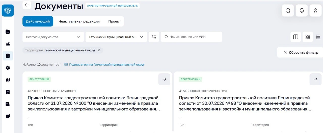Click the Найдено: 10 документов text

41,64
